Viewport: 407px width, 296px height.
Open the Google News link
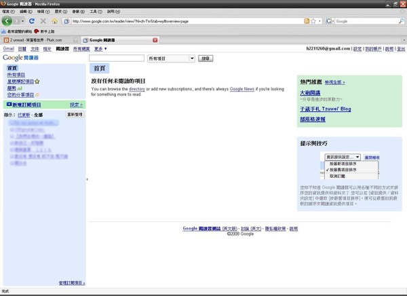click(242, 89)
